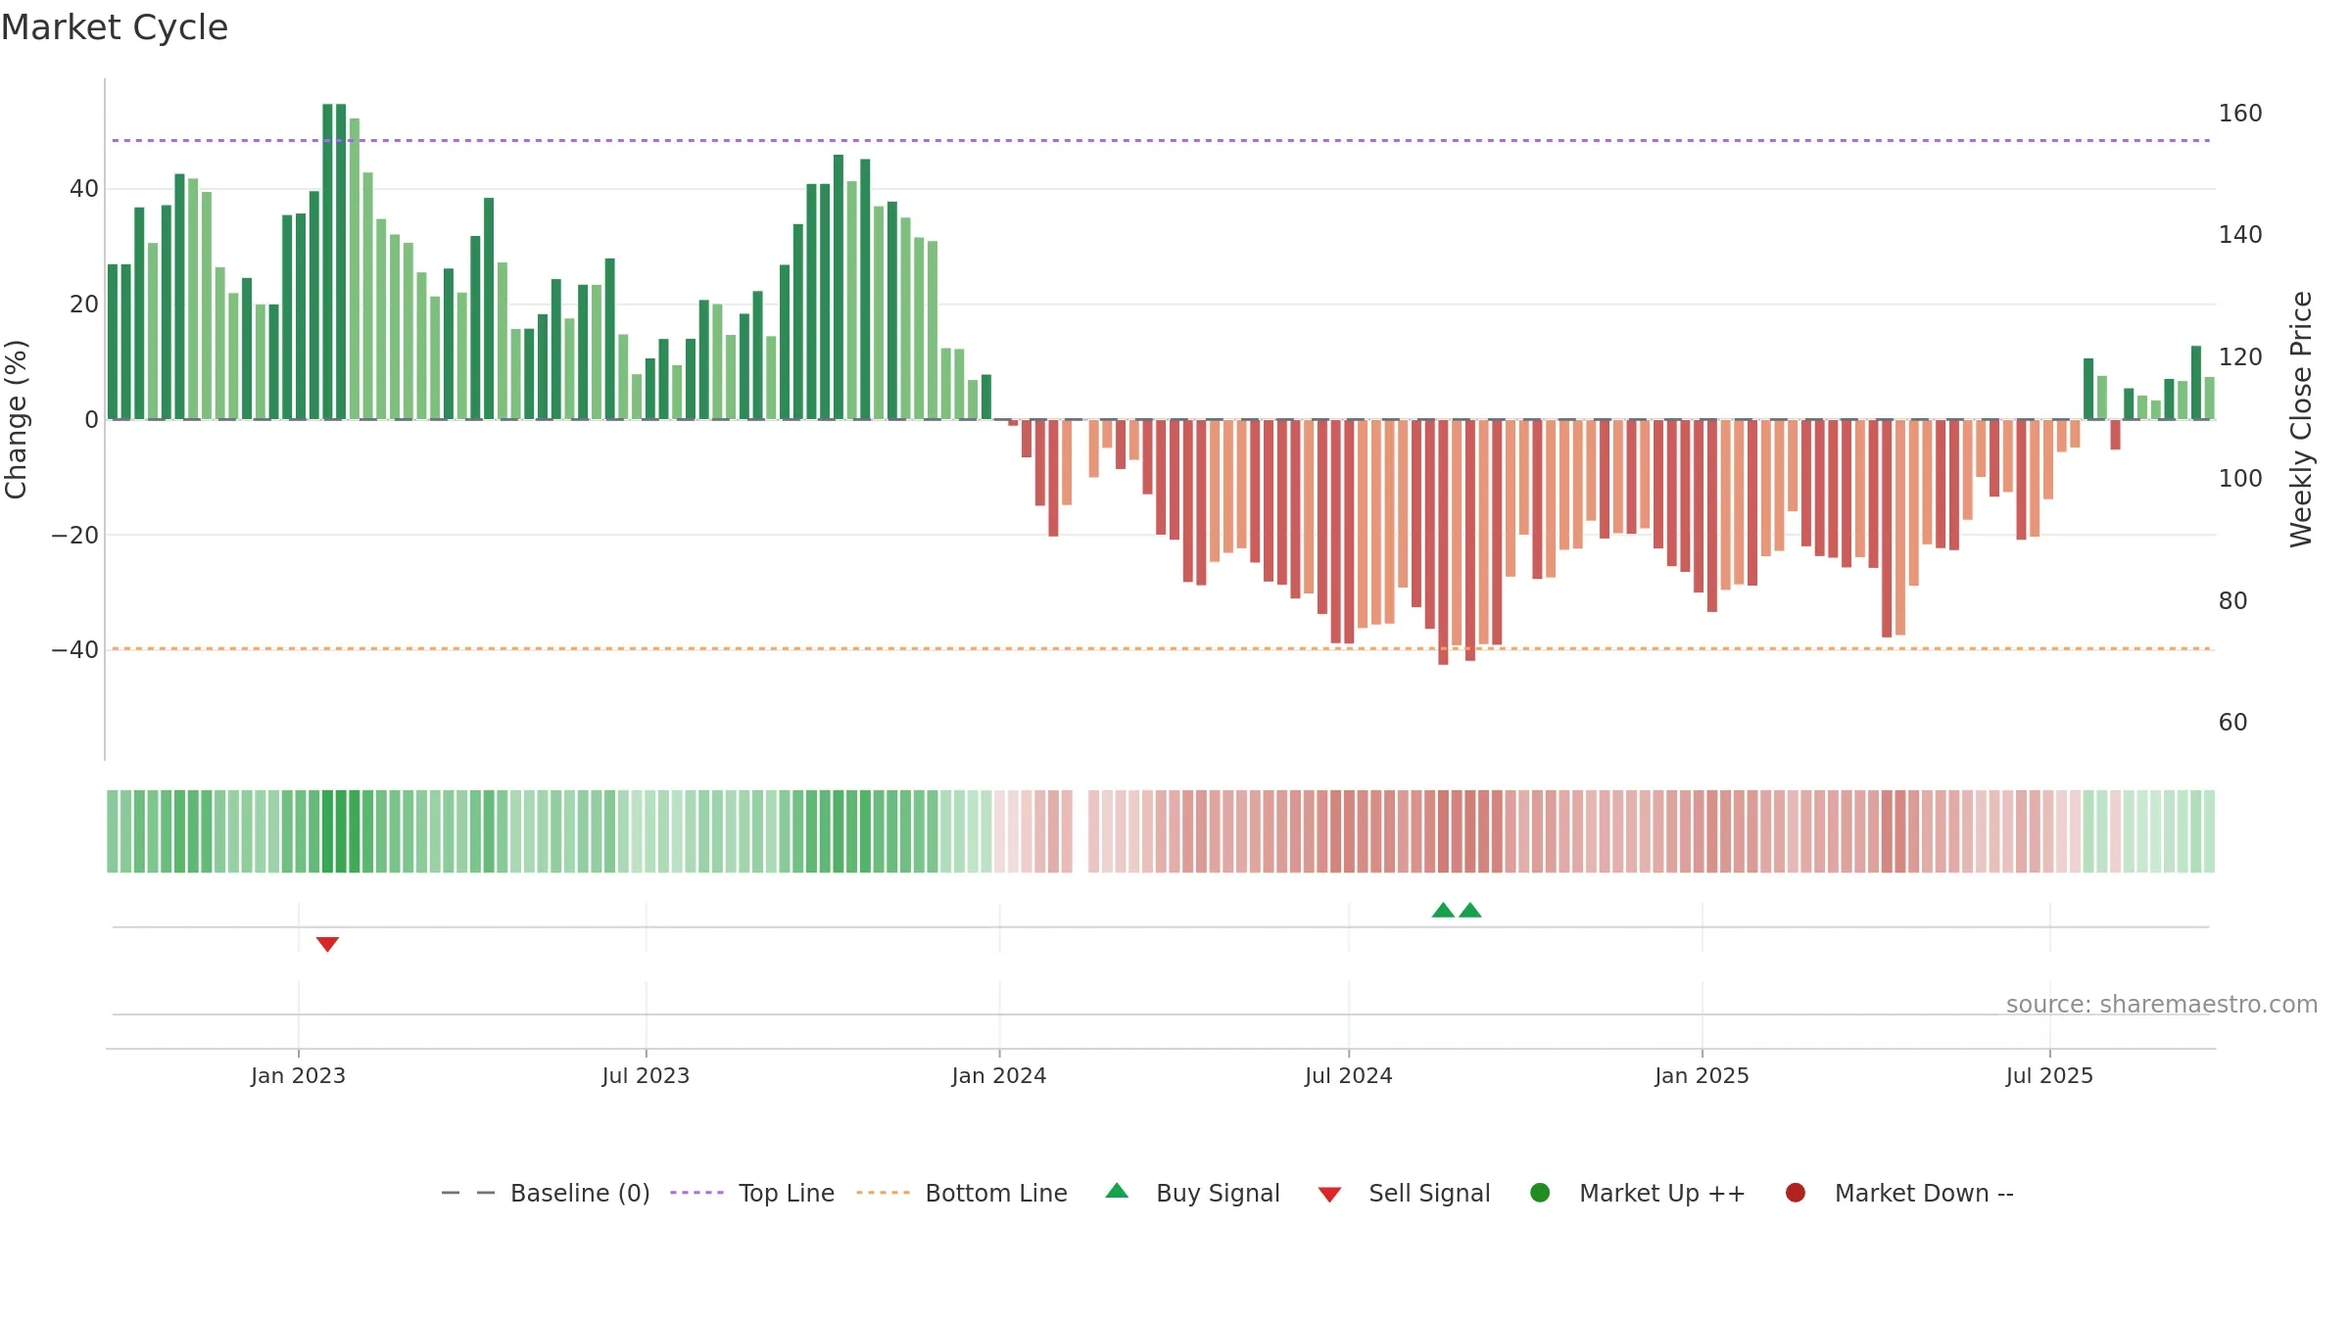Click the darkest green heat strip cell

click(327, 831)
